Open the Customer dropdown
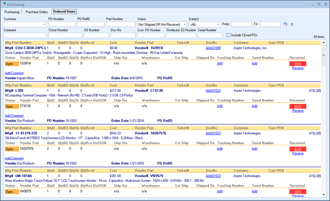This screenshot has height=201, width=330. click(x=44, y=25)
